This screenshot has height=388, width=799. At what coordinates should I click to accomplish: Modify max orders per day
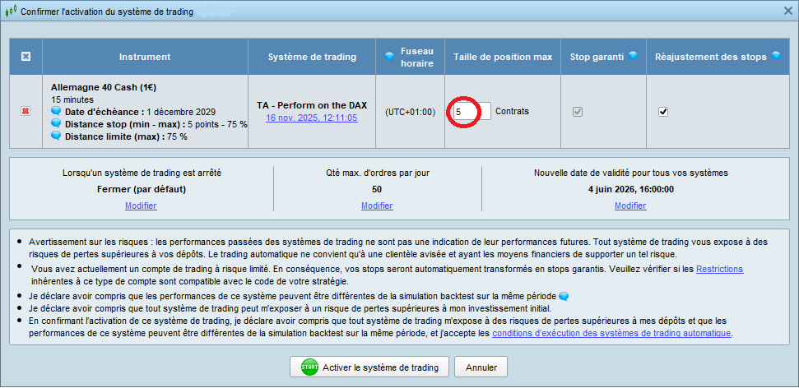(377, 206)
